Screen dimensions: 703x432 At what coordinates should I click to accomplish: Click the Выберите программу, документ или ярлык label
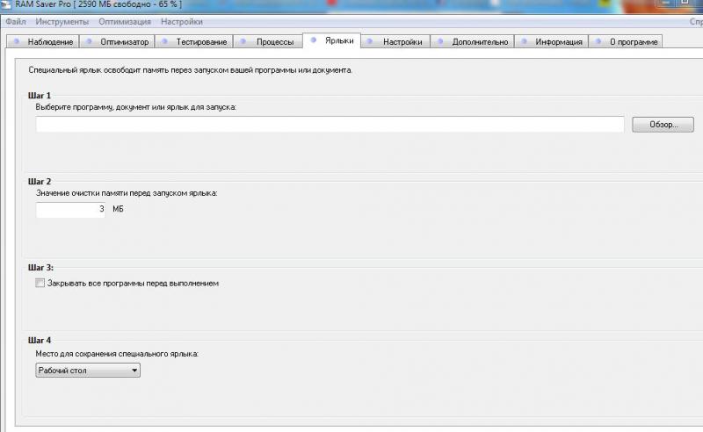pyautogui.click(x=136, y=107)
